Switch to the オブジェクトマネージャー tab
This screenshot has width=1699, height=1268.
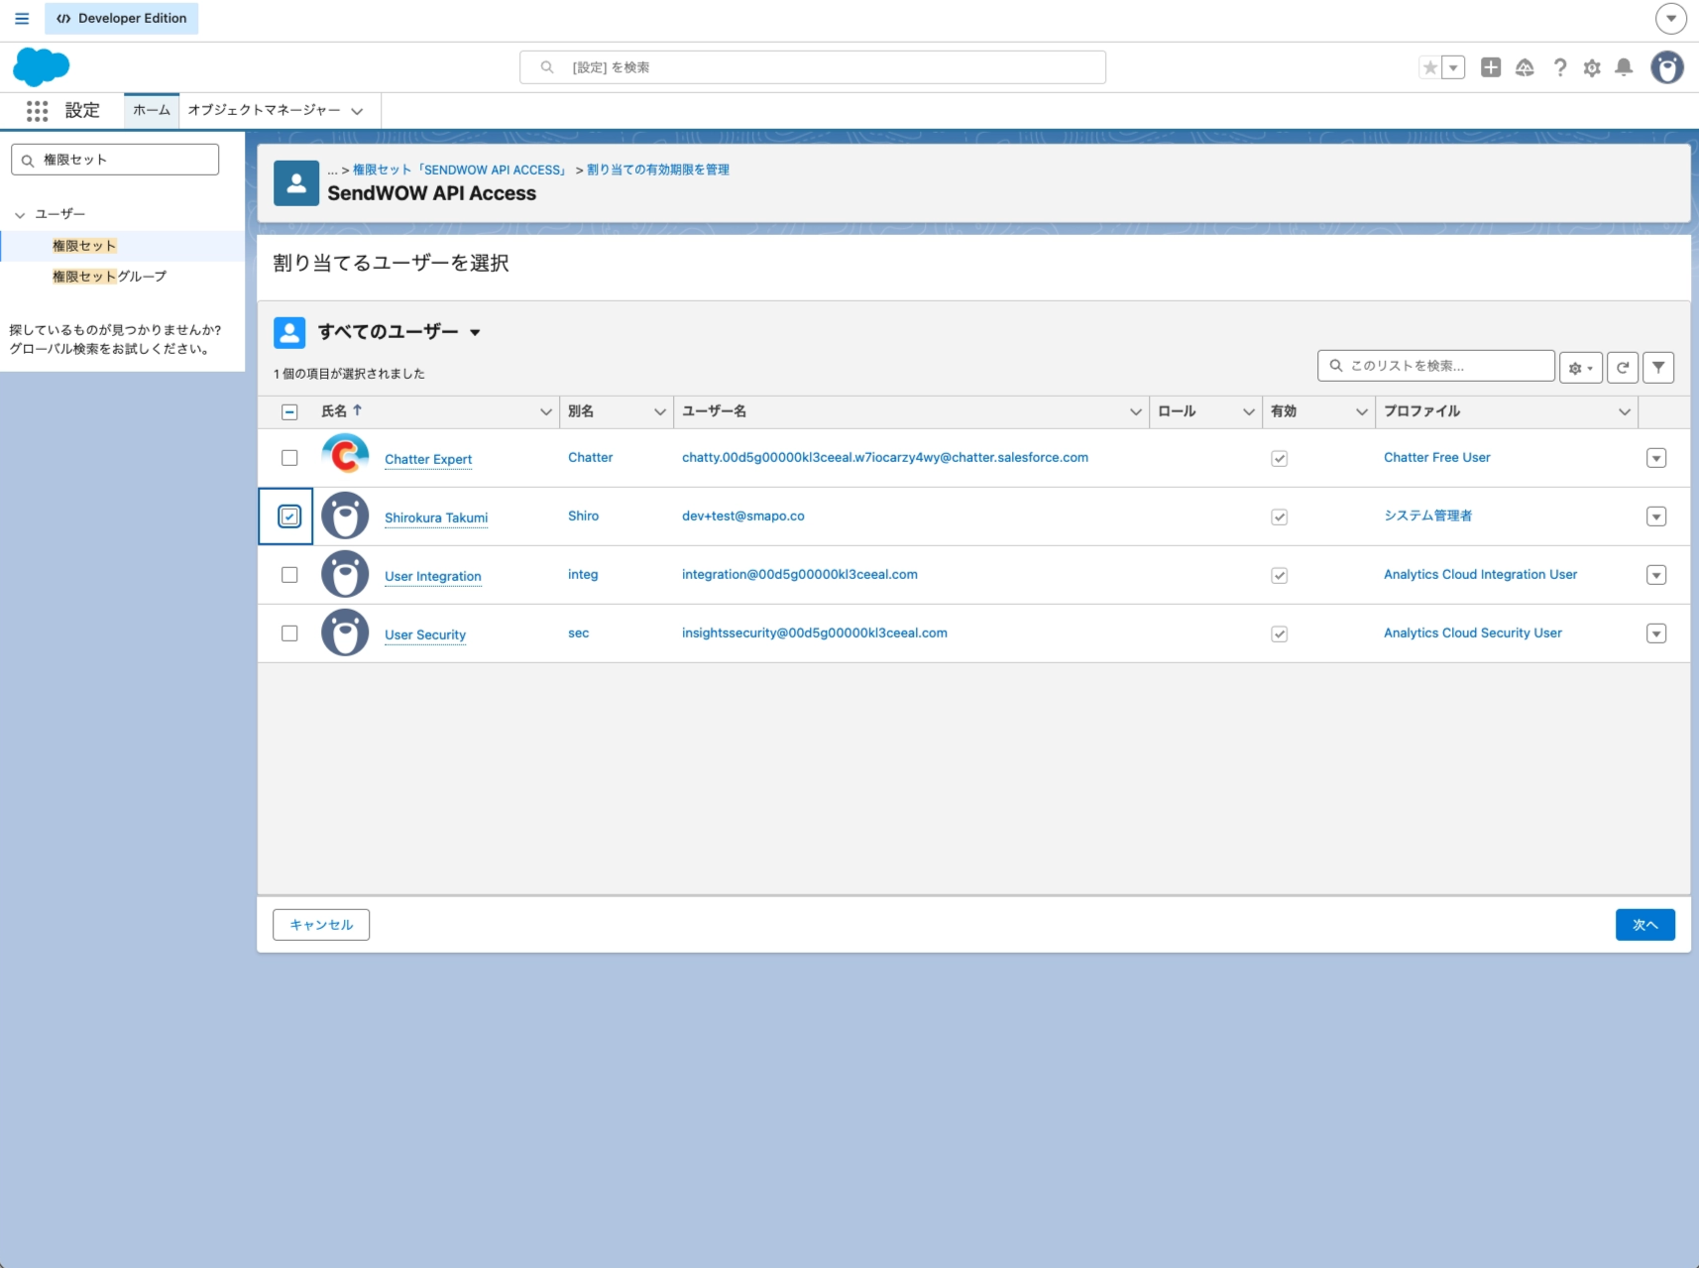(x=264, y=110)
